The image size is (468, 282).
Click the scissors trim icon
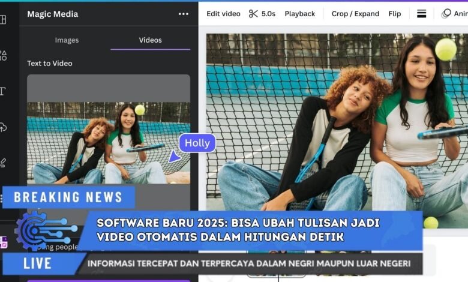[253, 14]
